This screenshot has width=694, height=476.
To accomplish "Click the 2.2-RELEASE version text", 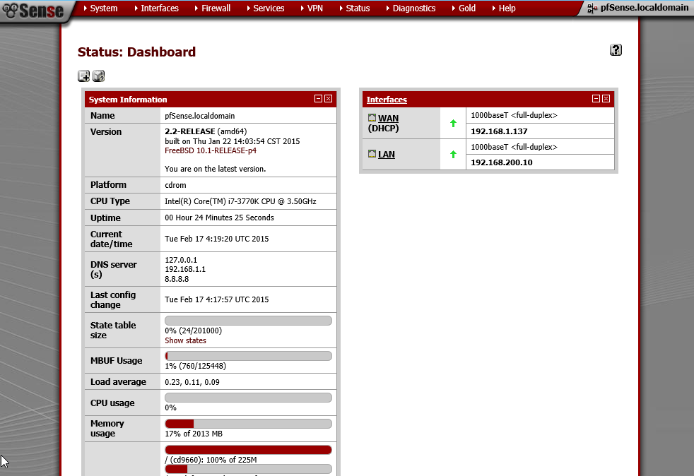I will tap(190, 131).
